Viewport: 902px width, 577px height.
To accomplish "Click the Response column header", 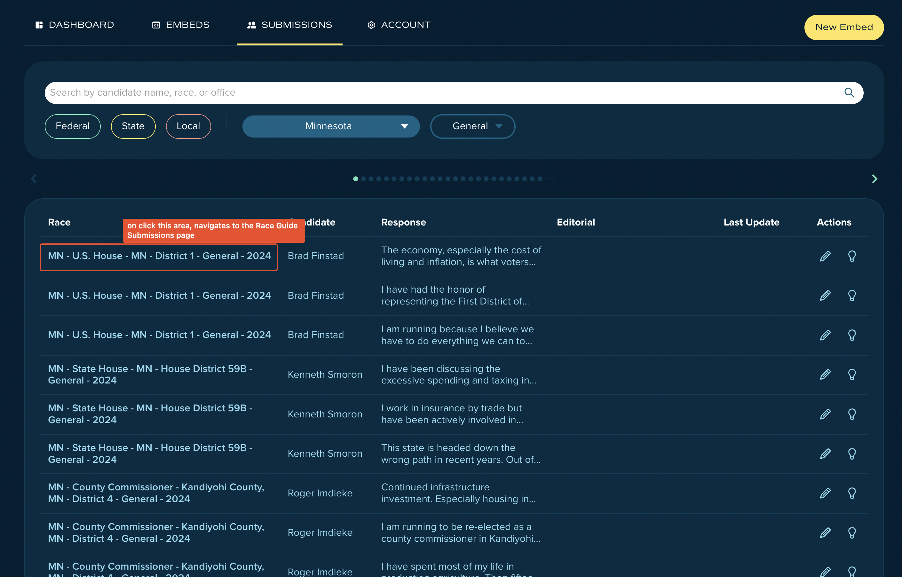I will tap(403, 222).
